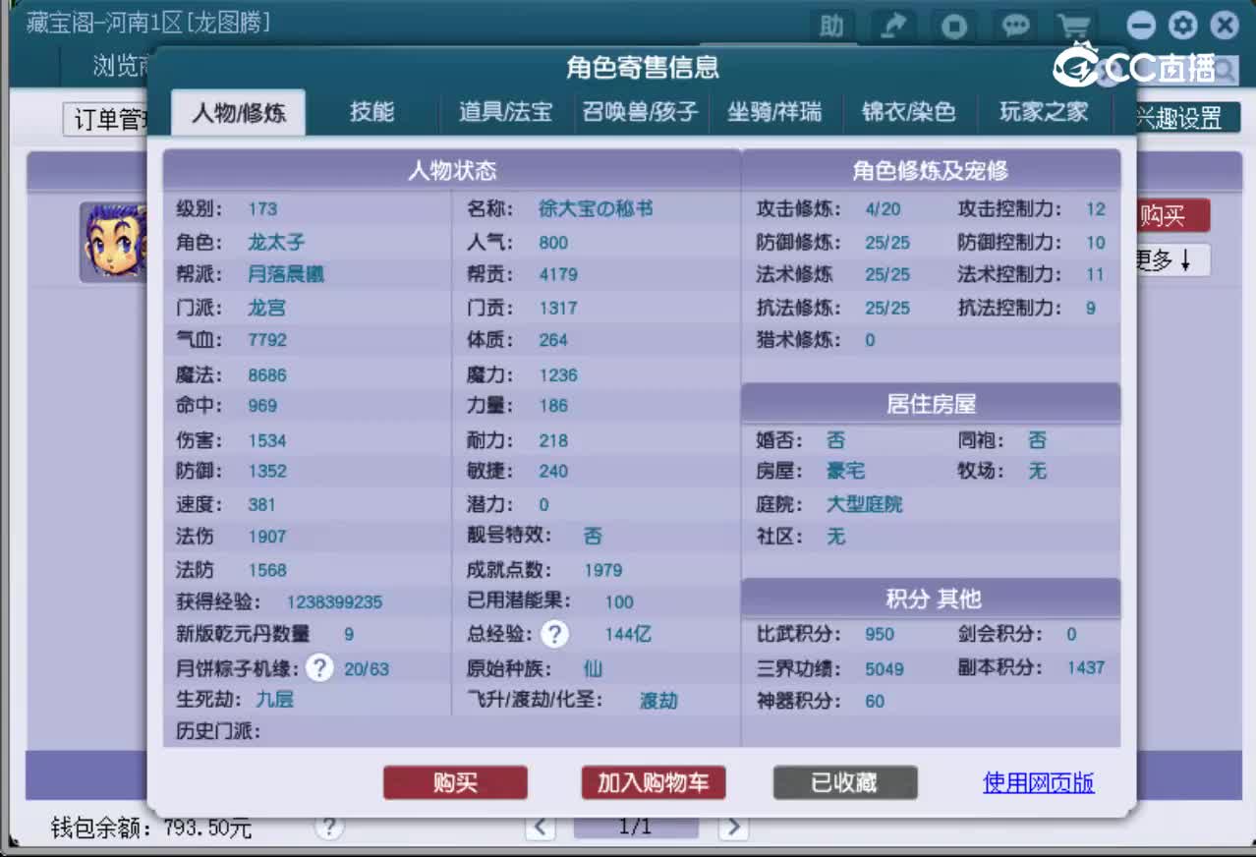Open the settings gear icon

[x=1182, y=25]
